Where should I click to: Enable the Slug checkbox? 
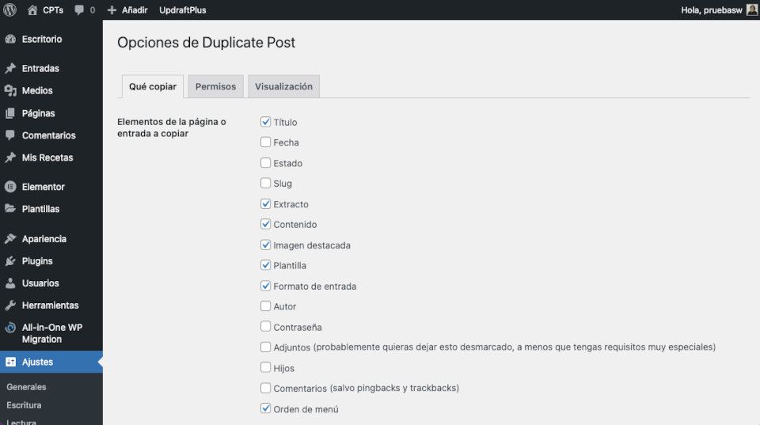(265, 183)
